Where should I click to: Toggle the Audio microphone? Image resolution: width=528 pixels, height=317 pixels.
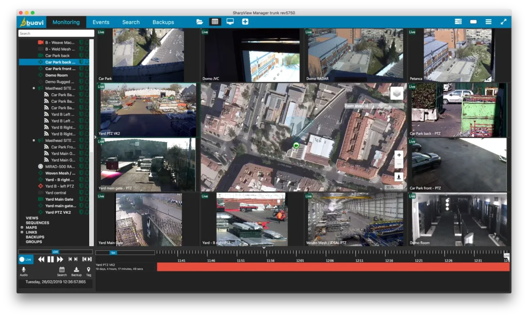[24, 270]
